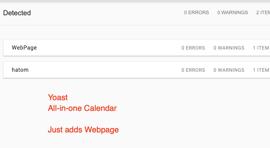Select 0 WARNINGS on the hatom row
This screenshot has width=270, height=148.
point(229,70)
